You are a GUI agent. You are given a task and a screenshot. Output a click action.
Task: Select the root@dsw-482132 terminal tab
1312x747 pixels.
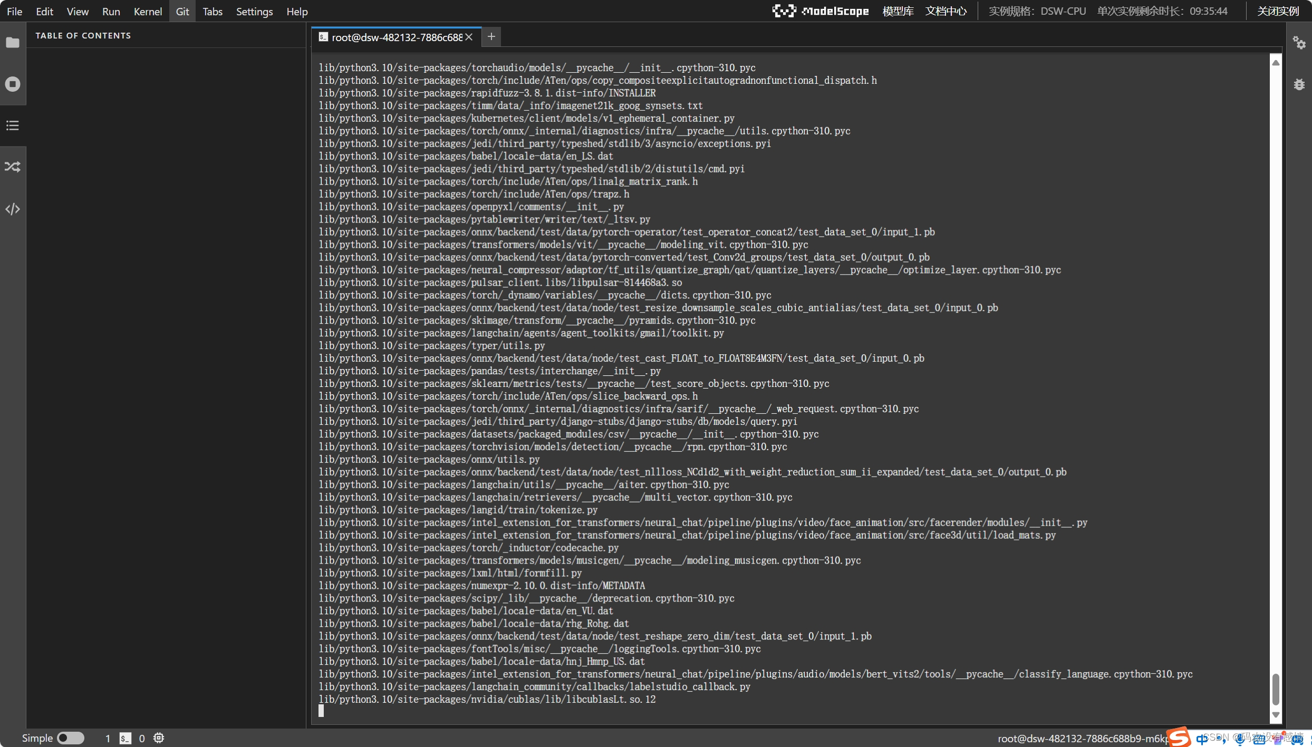[x=397, y=37]
